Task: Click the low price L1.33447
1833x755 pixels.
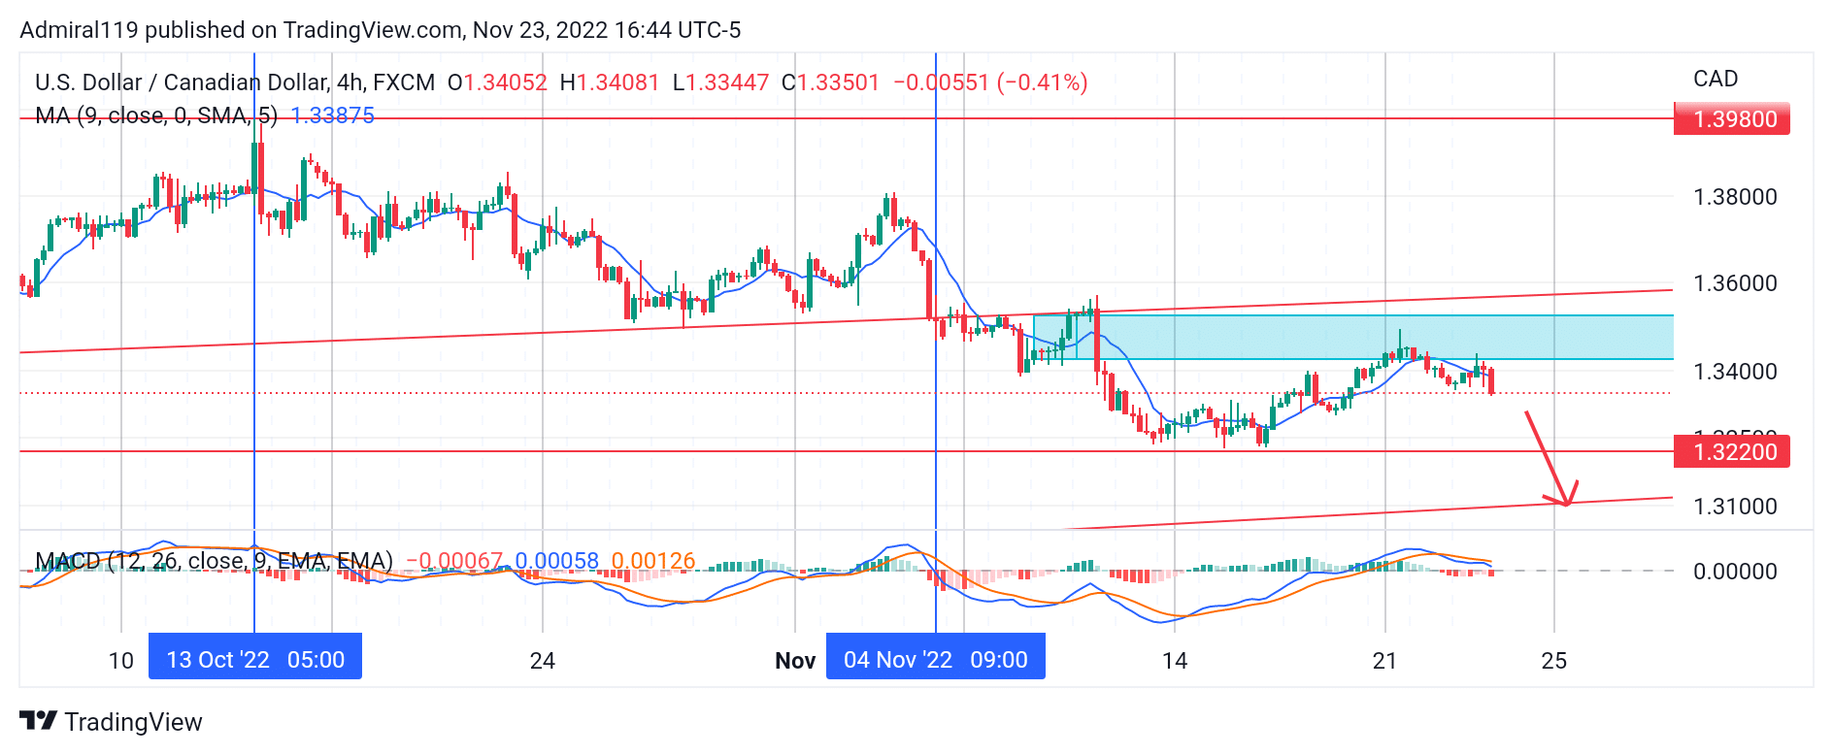Action: [720, 82]
